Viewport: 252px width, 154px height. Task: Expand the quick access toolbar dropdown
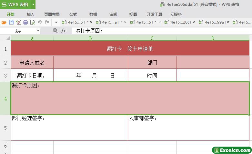click(x=56, y=22)
